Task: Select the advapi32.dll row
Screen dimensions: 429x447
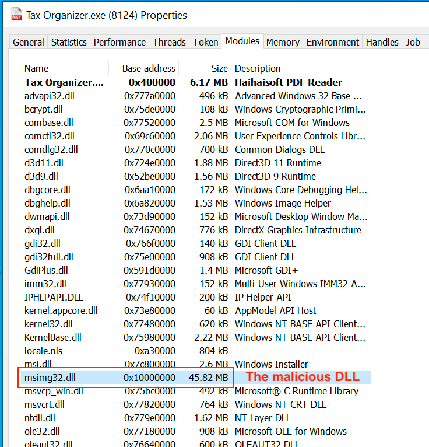Action: [196, 96]
